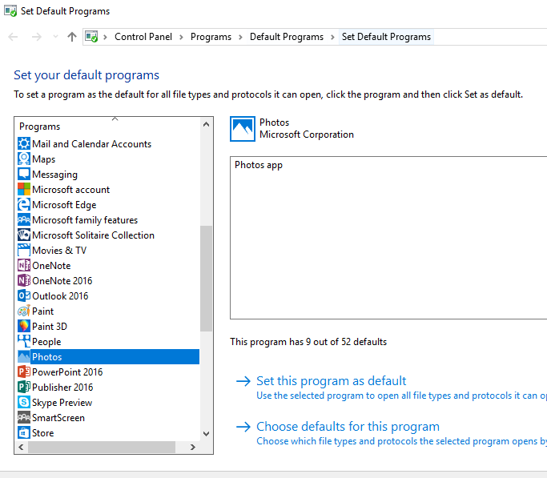Click the Paint 3D icon
This screenshot has width=547, height=478.
pyautogui.click(x=24, y=327)
